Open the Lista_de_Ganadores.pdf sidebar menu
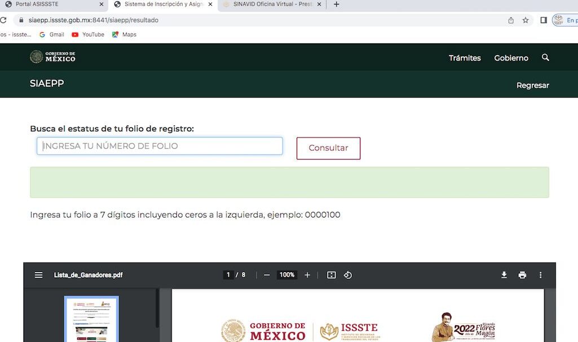 pyautogui.click(x=38, y=275)
